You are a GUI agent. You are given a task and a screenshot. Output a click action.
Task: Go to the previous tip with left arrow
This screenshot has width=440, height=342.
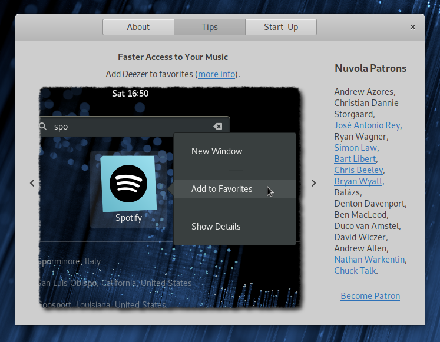point(32,183)
